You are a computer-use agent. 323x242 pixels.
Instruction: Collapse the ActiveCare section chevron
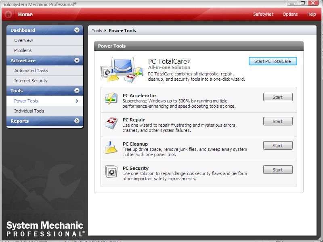coord(77,60)
